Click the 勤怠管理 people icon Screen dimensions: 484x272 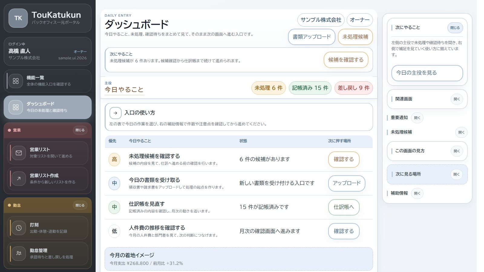tap(19, 253)
